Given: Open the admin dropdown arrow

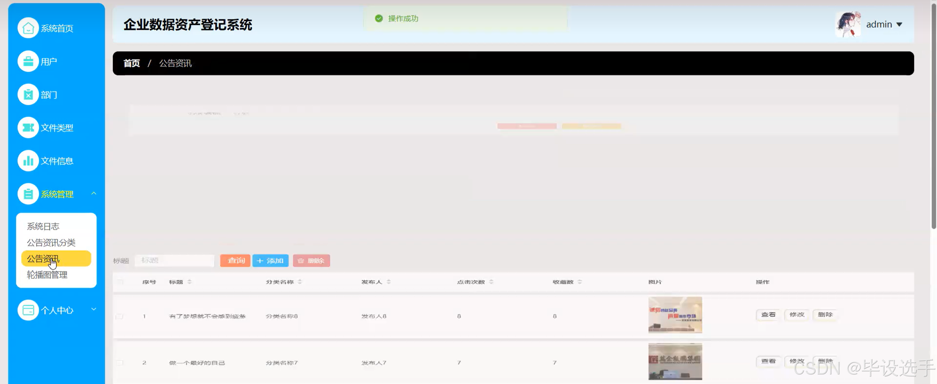Looking at the screenshot, I should click(x=899, y=25).
